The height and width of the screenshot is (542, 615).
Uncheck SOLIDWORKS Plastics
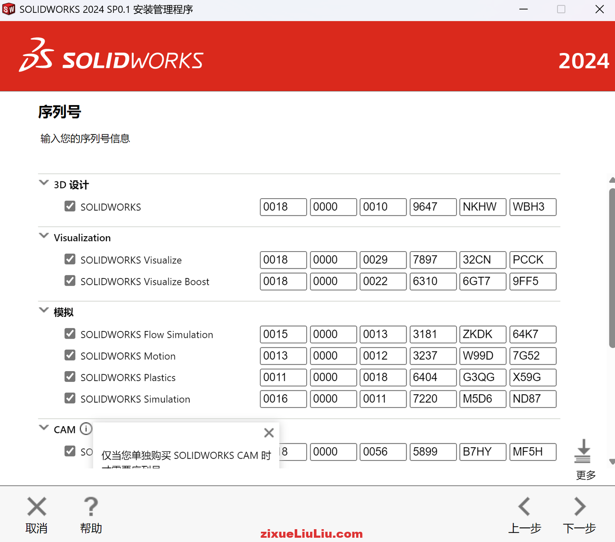[x=70, y=376]
